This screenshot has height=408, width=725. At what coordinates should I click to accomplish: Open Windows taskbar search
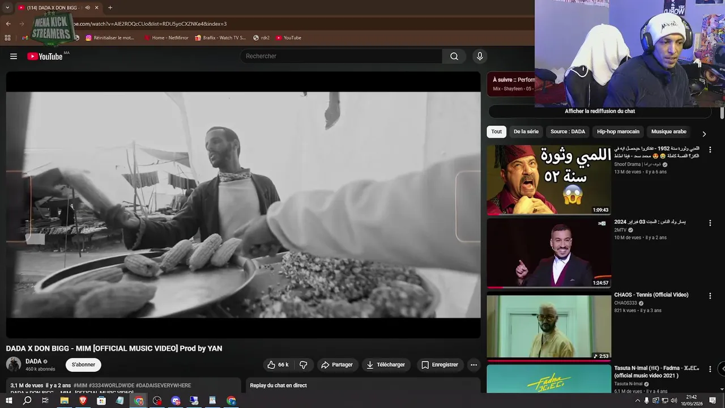click(x=27, y=401)
